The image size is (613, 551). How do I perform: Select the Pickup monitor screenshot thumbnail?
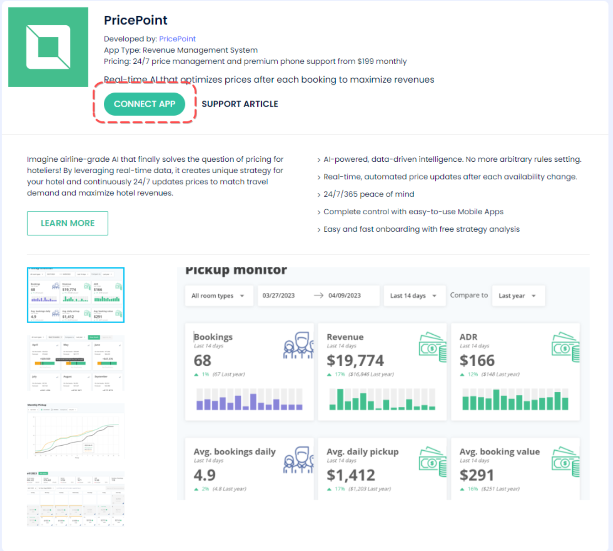coord(76,295)
